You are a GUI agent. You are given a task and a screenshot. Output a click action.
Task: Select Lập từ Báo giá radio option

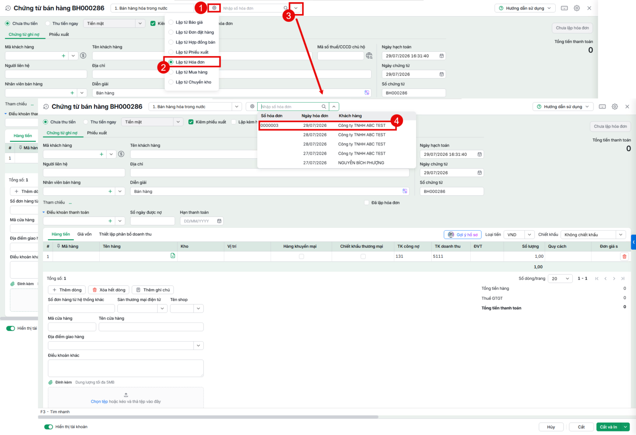(171, 22)
